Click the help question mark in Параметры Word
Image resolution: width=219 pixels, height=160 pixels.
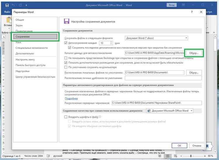(192, 12)
